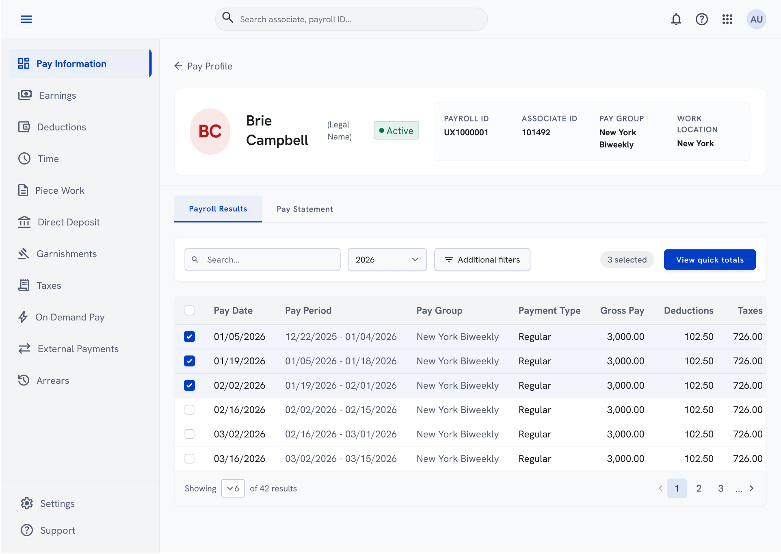Click Associate ID 101492
The image size is (781, 554).
coord(536,132)
